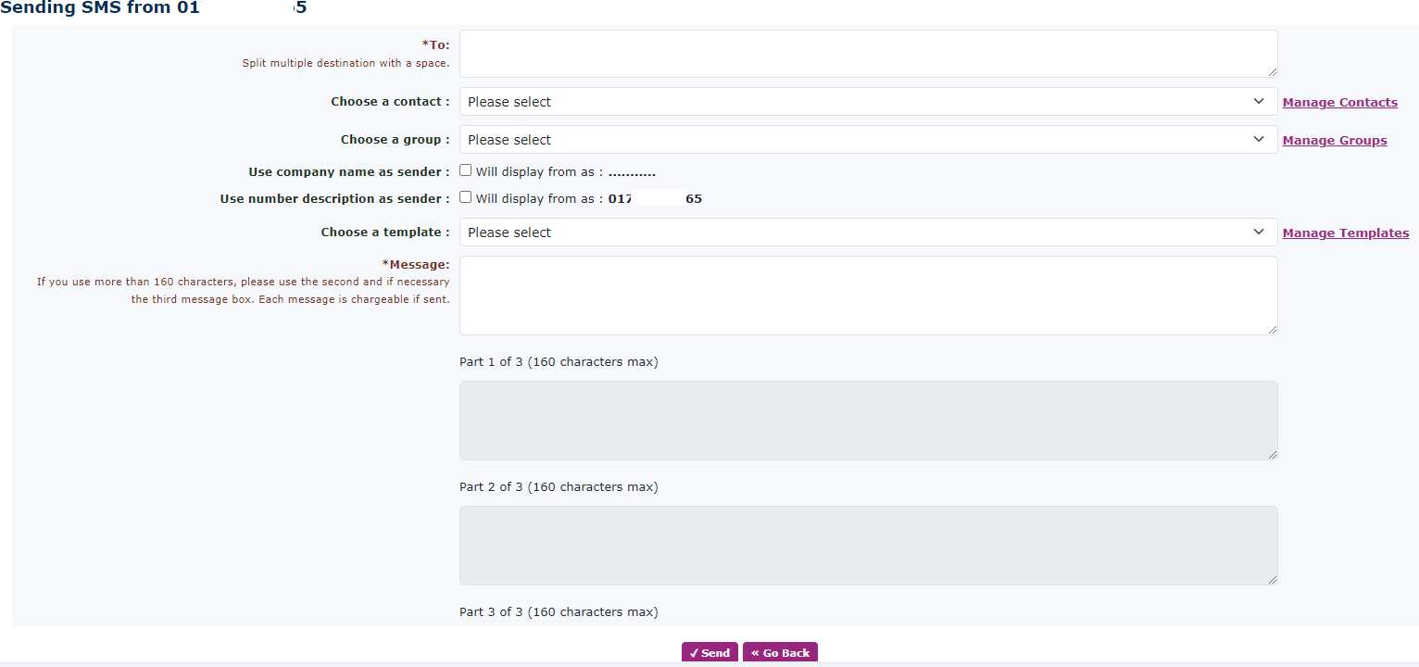Click the To recipients text box
Image resolution: width=1419 pixels, height=667 pixels.
868,54
